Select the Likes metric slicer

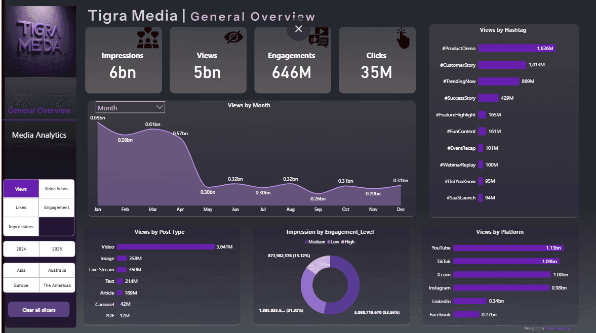tap(21, 207)
